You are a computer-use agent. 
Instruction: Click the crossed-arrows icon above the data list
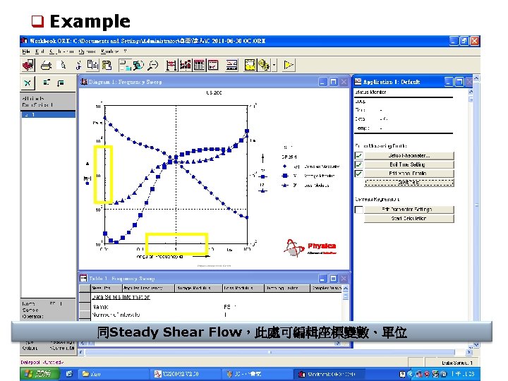point(28,83)
